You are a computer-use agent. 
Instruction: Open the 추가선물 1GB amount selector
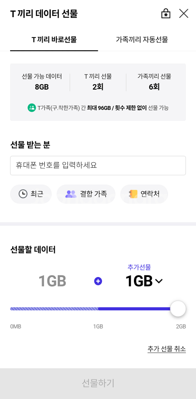coord(144,281)
